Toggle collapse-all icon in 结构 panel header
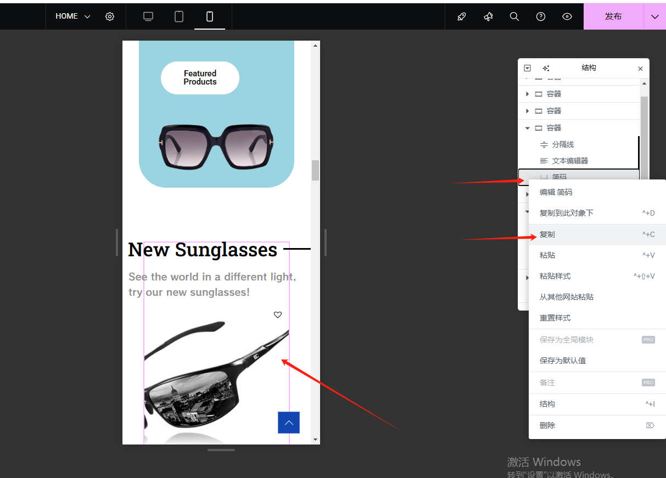Image resolution: width=666 pixels, height=478 pixels. point(528,68)
